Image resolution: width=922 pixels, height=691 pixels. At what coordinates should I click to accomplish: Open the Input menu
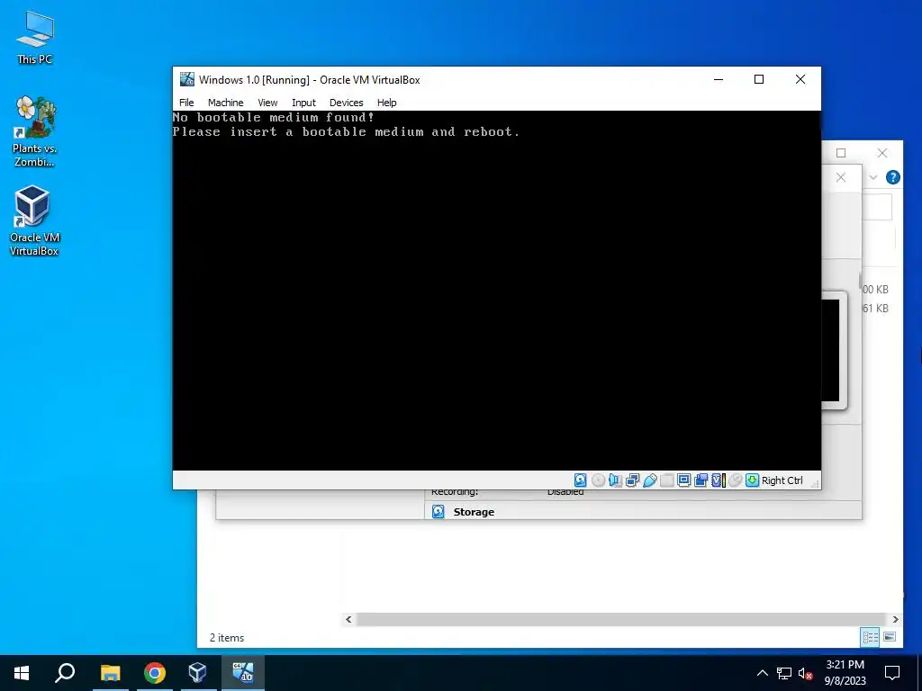[303, 103]
